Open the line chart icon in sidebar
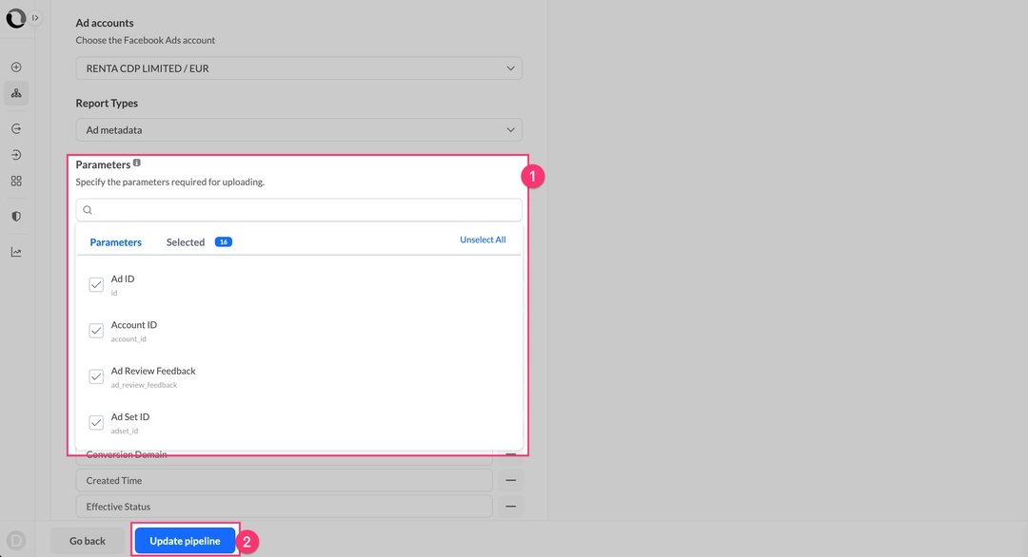The height and width of the screenshot is (557, 1028). 16,252
